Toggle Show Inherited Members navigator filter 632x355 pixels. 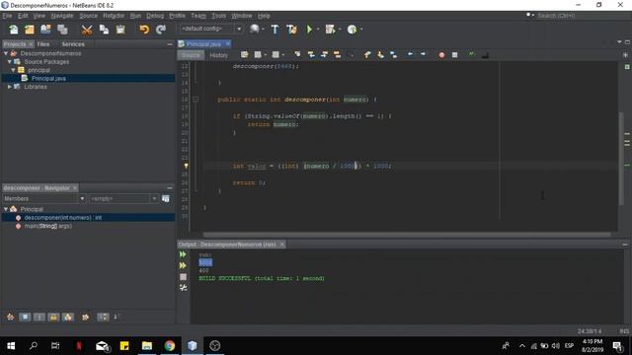[x=11, y=318]
